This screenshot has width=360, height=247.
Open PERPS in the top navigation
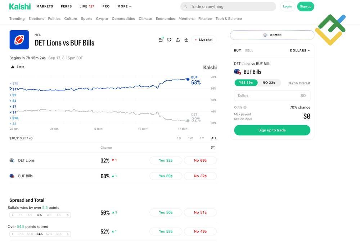tap(66, 6)
